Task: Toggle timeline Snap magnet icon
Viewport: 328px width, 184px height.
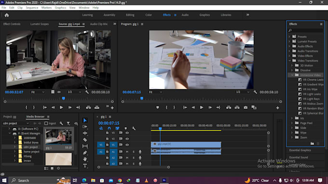Action: (109, 129)
